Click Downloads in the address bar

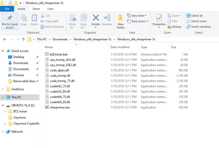pos(60,39)
